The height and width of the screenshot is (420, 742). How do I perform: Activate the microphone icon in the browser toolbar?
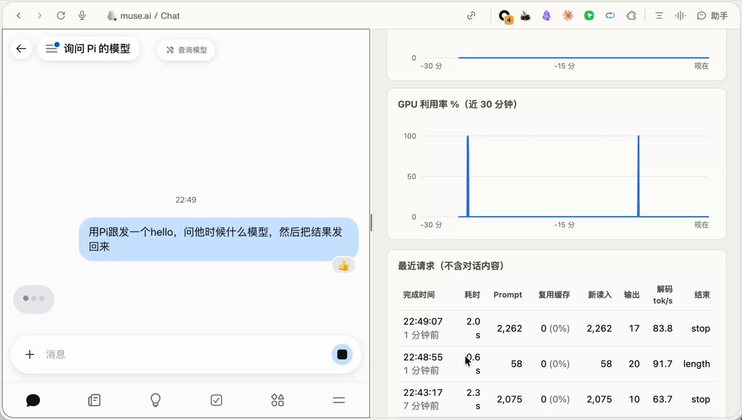tap(82, 15)
